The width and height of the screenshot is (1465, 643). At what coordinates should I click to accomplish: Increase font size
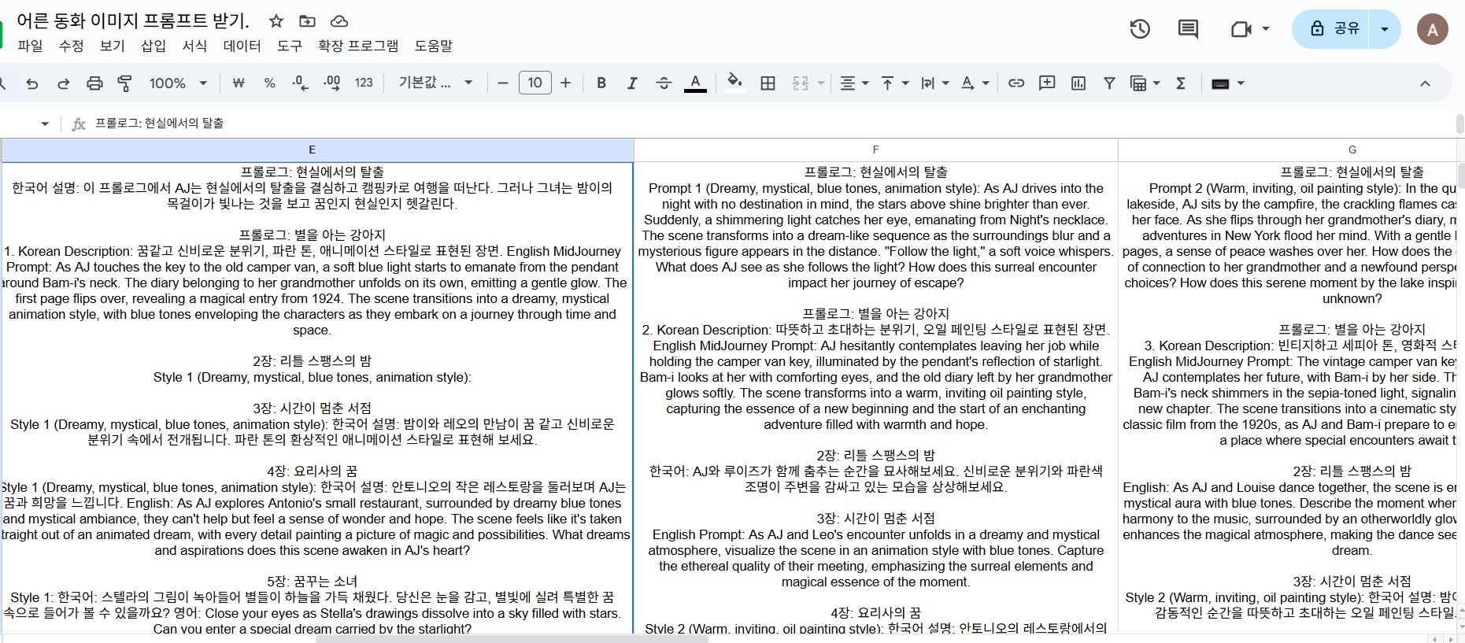pyautogui.click(x=565, y=83)
